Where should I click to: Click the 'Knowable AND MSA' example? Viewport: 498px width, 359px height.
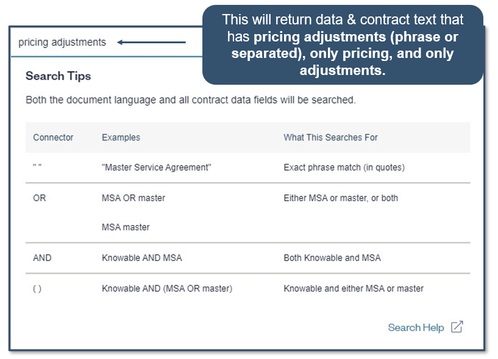[x=141, y=258]
